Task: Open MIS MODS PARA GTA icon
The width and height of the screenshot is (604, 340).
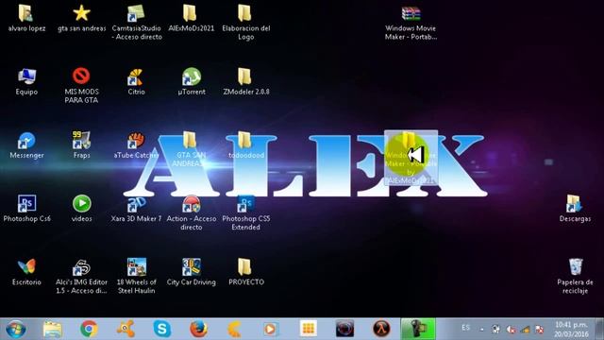Action: [81, 86]
